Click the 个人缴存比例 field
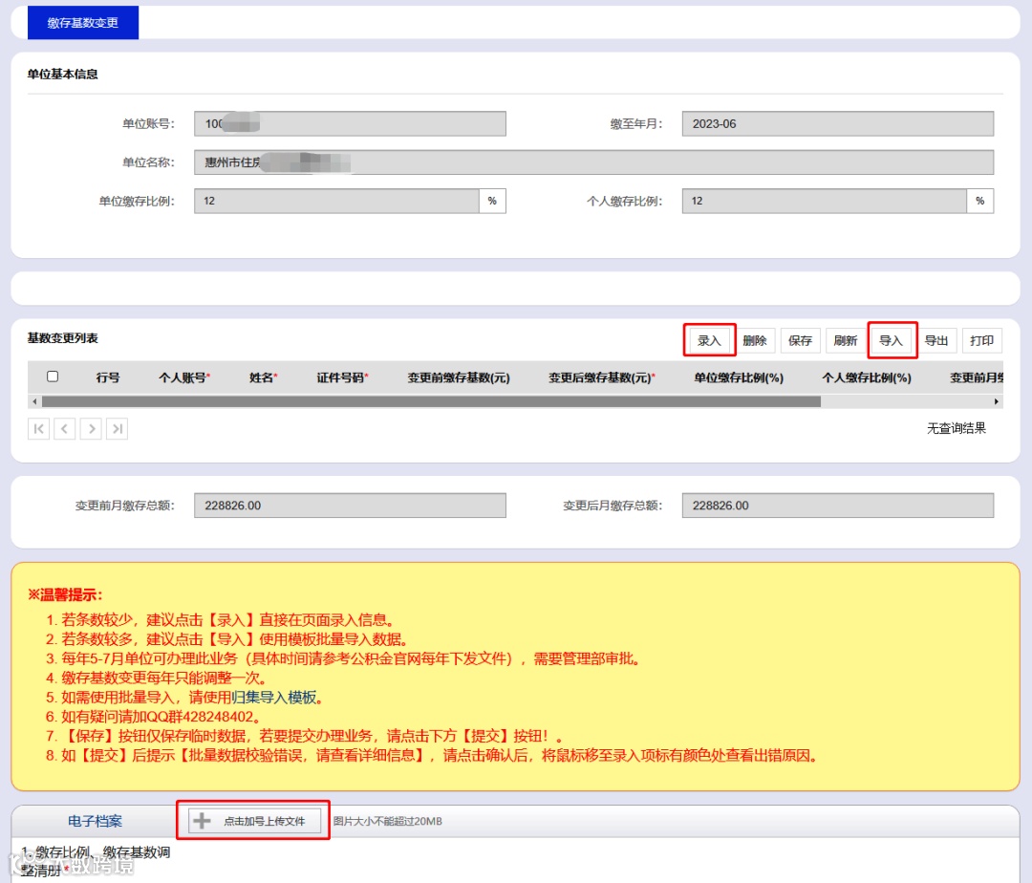The image size is (1032, 883). point(824,201)
